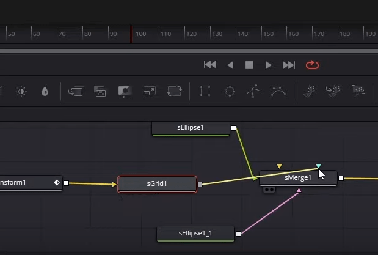The height and width of the screenshot is (255, 378).
Task: Move playhead to frame 160 on ruler
Action: pyautogui.click(x=293, y=34)
